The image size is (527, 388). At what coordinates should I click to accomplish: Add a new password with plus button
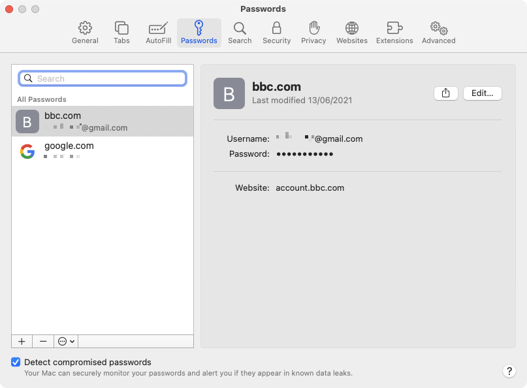[22, 341]
